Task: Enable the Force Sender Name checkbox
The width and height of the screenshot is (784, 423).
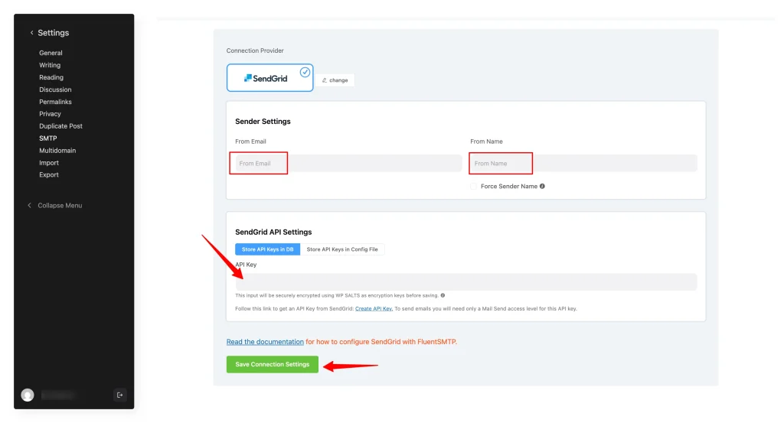Action: tap(474, 186)
